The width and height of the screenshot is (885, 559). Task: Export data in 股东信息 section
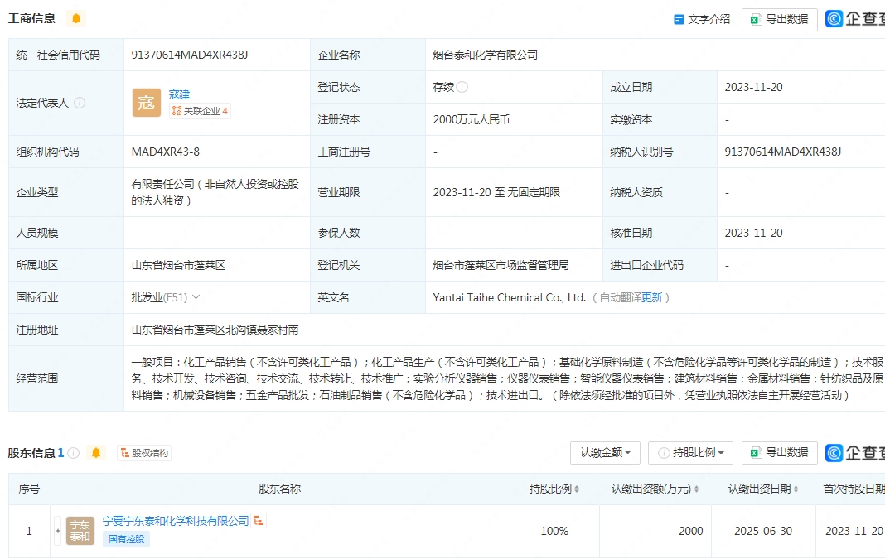780,452
